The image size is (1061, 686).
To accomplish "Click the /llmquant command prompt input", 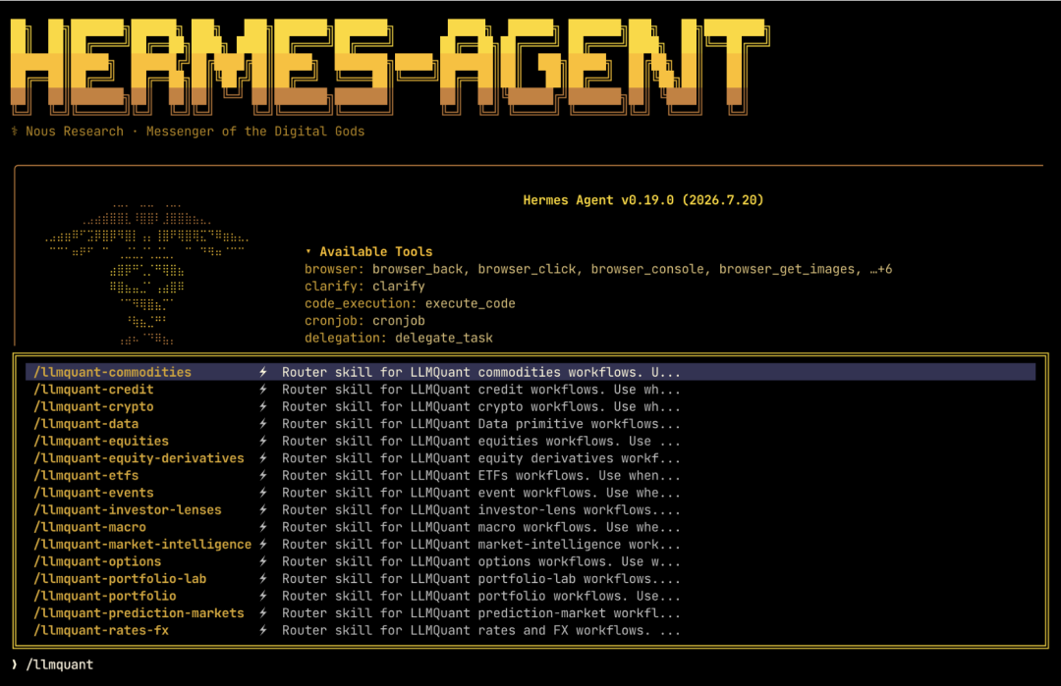I will pos(60,665).
